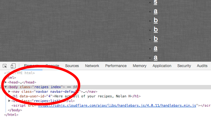Open the Network tab
Screen dimensions: 211x119
click(x=92, y=66)
